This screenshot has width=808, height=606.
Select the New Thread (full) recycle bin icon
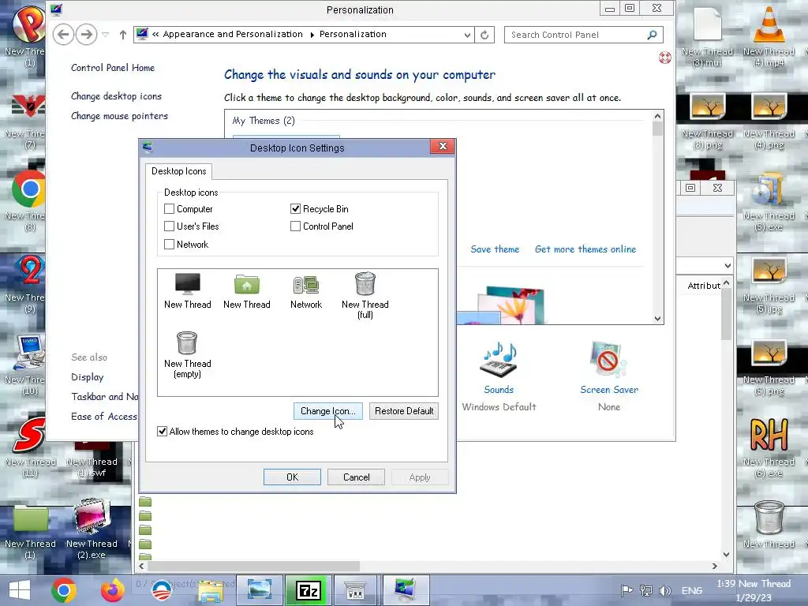365,296
